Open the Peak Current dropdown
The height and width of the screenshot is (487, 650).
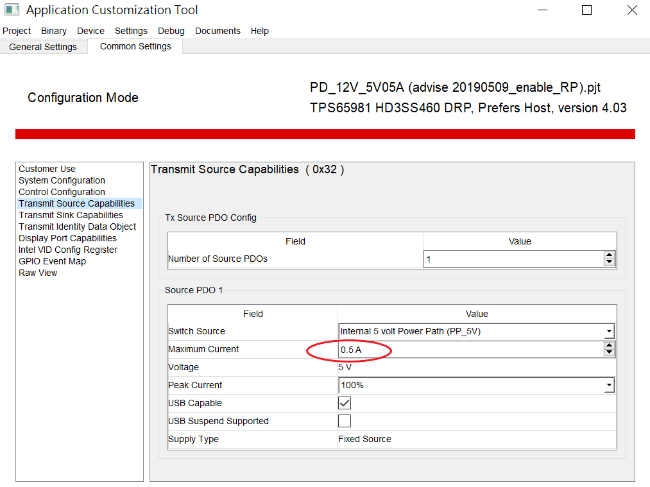tap(476, 385)
